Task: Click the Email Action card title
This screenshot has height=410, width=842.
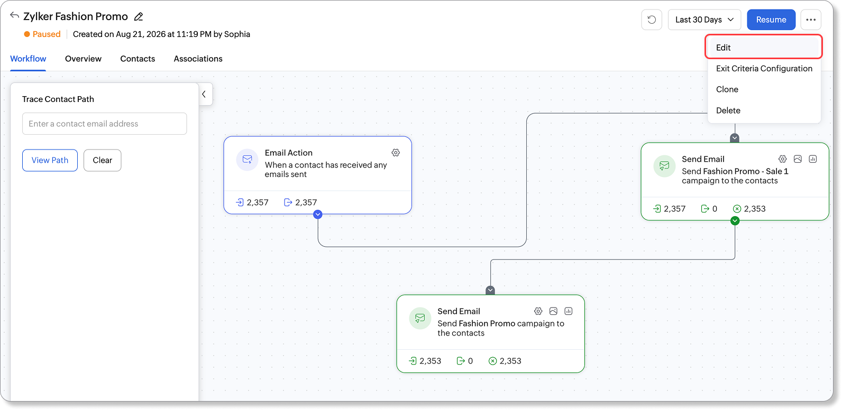Action: click(x=289, y=153)
